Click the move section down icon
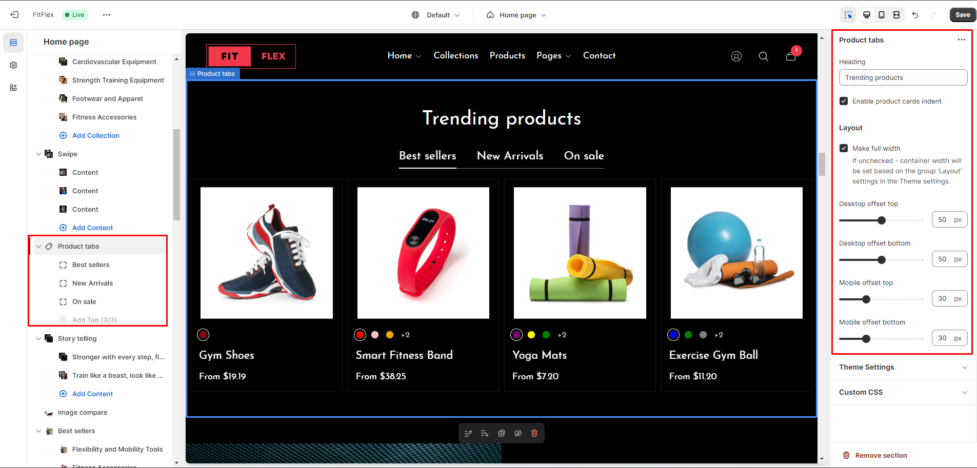The height and width of the screenshot is (468, 977). (485, 433)
